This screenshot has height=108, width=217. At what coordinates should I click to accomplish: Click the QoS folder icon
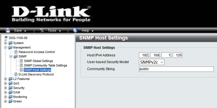[10, 83]
